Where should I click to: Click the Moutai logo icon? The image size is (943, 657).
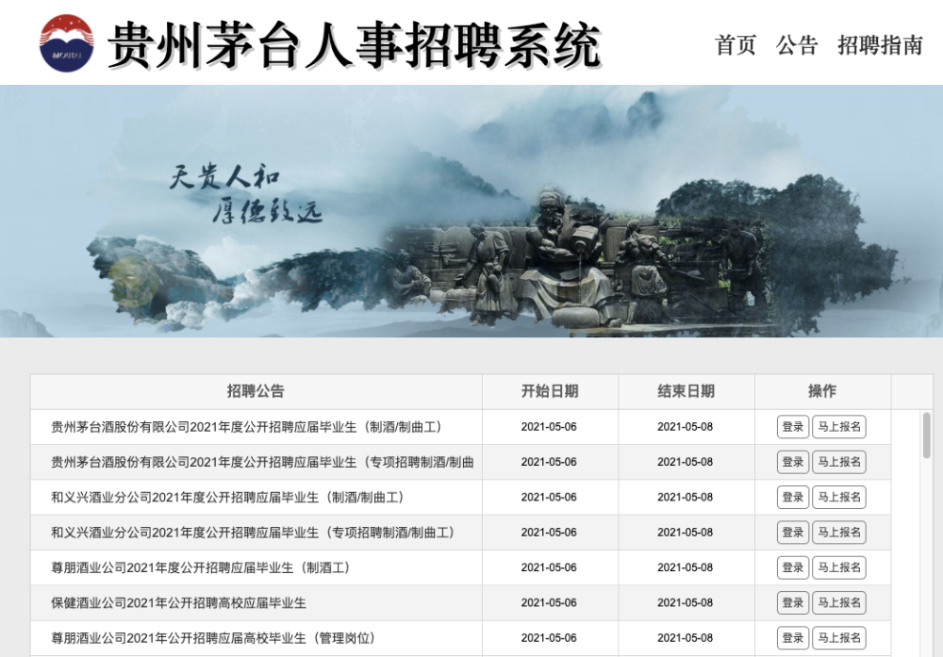pos(66,43)
